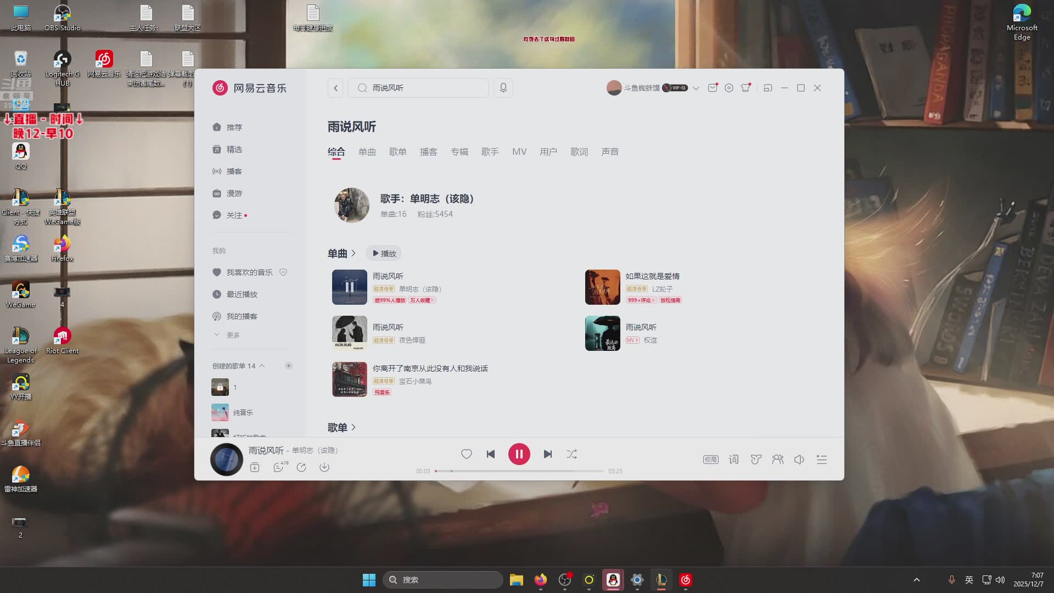
Task: Click the share song icon
Action: pyautogui.click(x=301, y=467)
